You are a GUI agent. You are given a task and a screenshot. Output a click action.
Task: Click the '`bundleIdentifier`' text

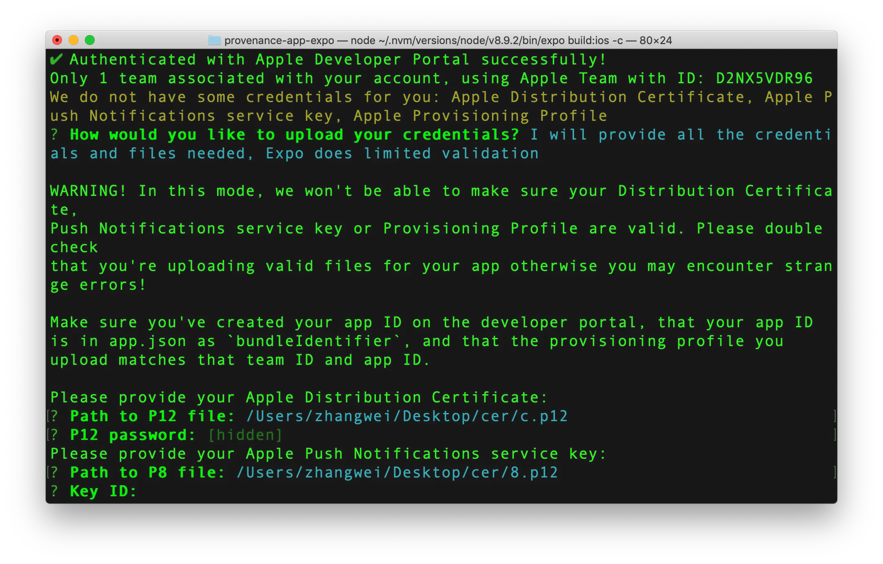tap(314, 341)
